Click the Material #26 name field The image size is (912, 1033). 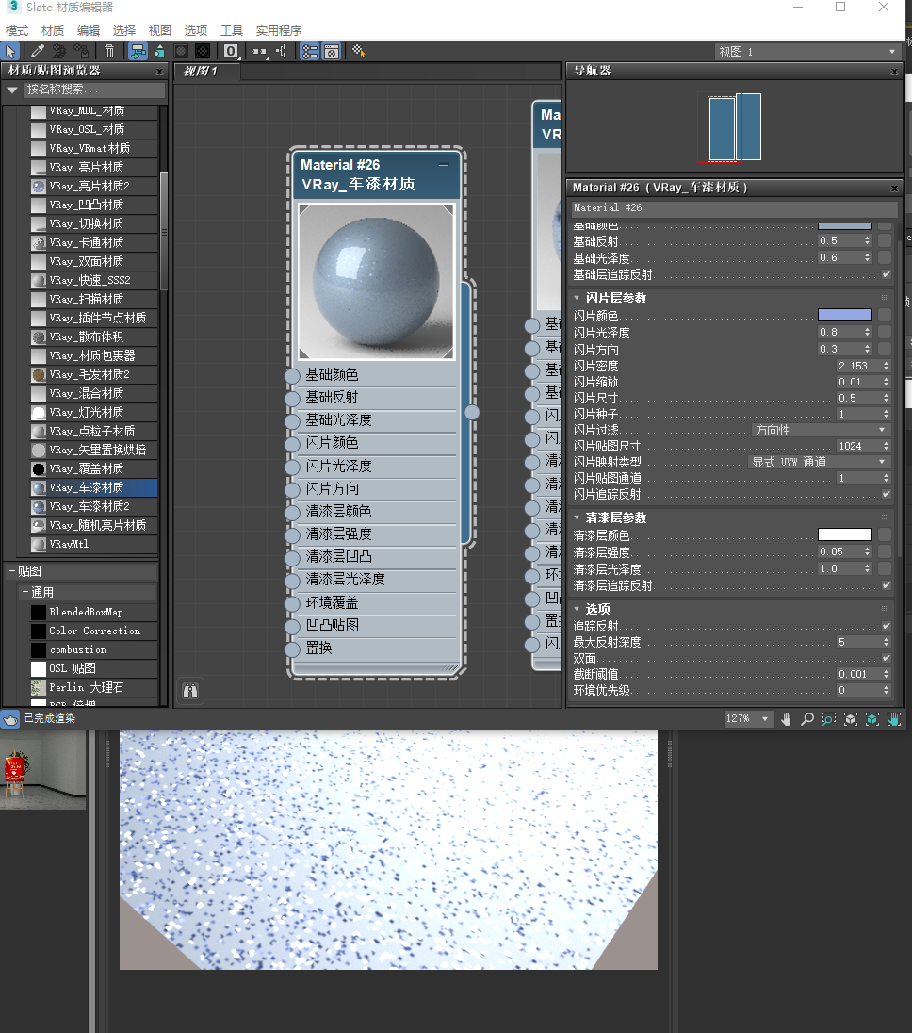(x=735, y=207)
